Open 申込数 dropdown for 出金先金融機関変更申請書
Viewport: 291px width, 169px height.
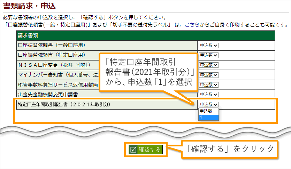click(208, 94)
